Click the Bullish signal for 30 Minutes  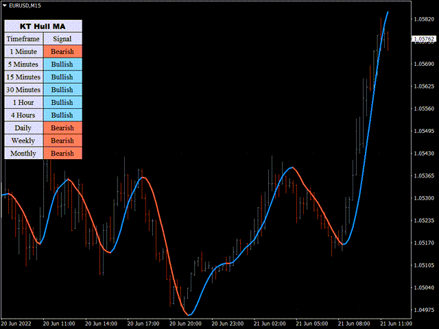tap(62, 90)
